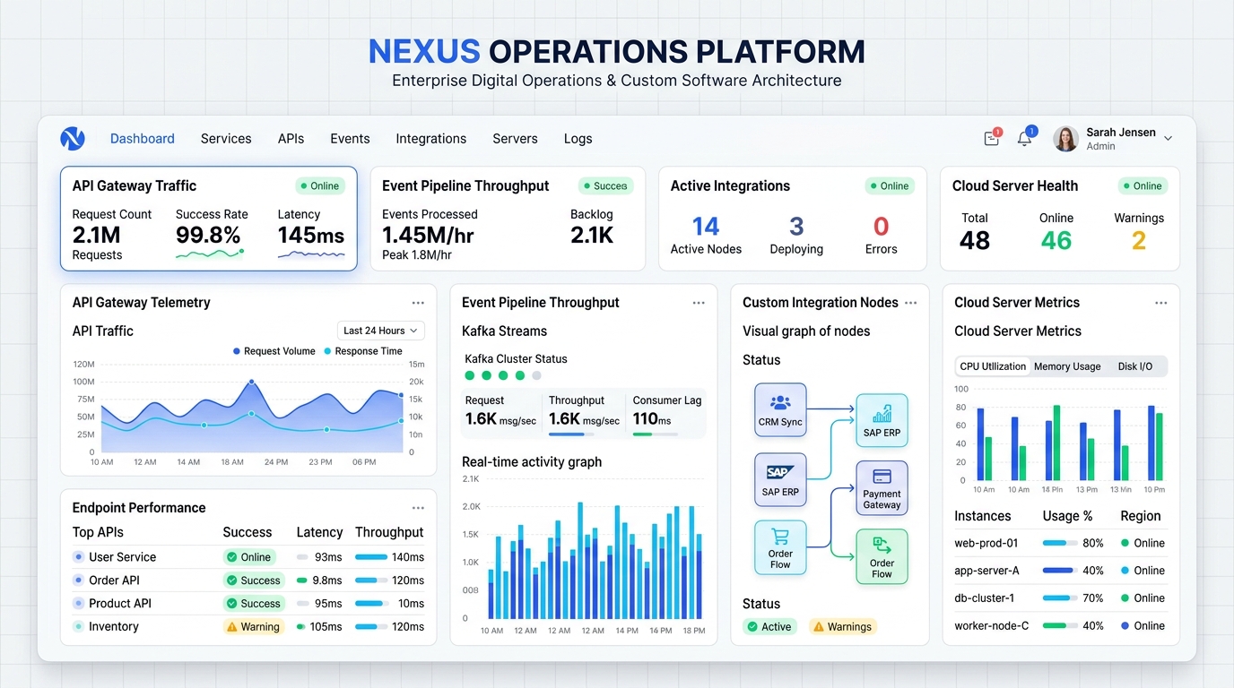Open the Integrations menu item
Image resolution: width=1234 pixels, height=688 pixels.
pyautogui.click(x=431, y=139)
